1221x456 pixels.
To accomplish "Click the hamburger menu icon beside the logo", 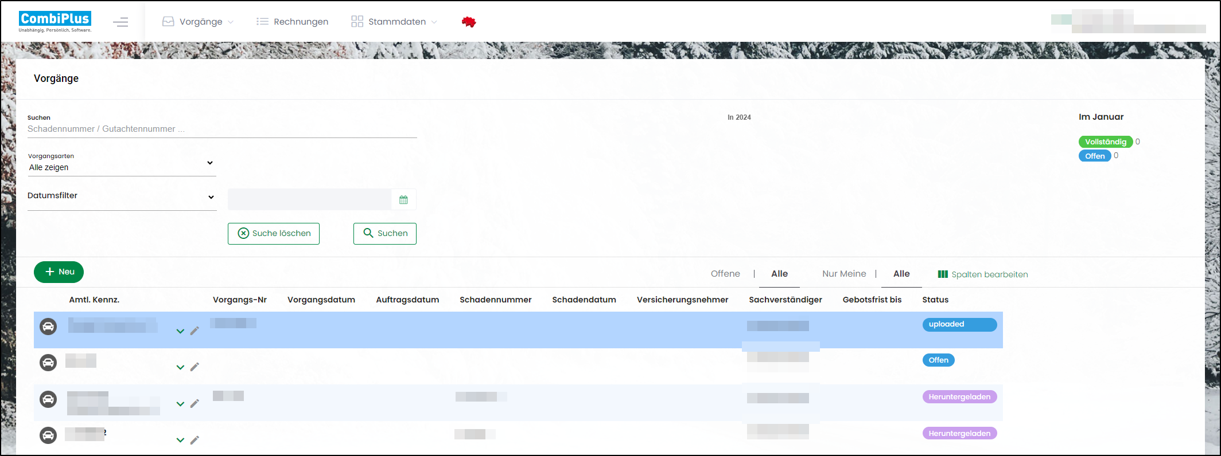I will [120, 22].
